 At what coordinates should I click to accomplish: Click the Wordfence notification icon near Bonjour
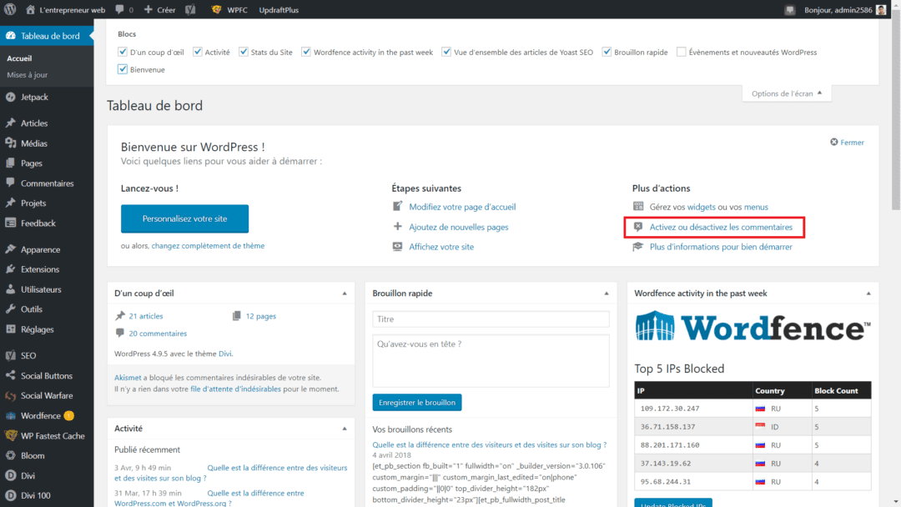(790, 10)
